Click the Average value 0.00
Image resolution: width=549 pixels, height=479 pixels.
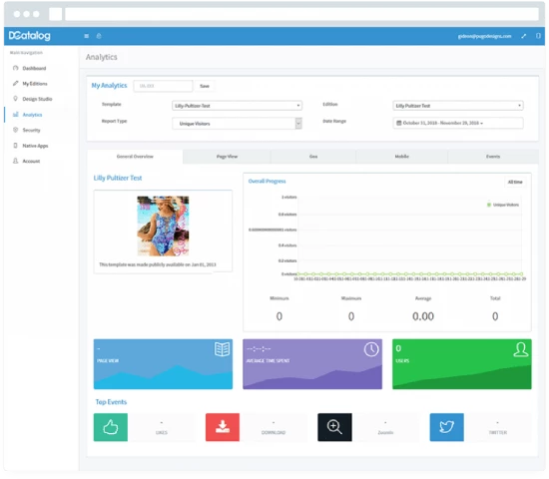click(423, 316)
